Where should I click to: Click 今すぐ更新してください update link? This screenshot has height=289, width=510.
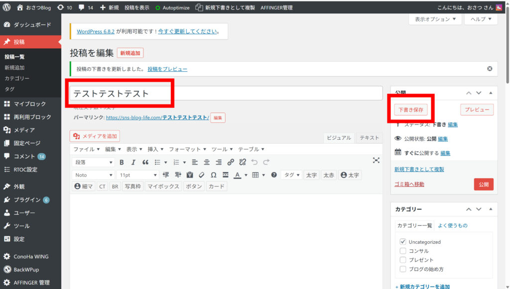pyautogui.click(x=188, y=31)
